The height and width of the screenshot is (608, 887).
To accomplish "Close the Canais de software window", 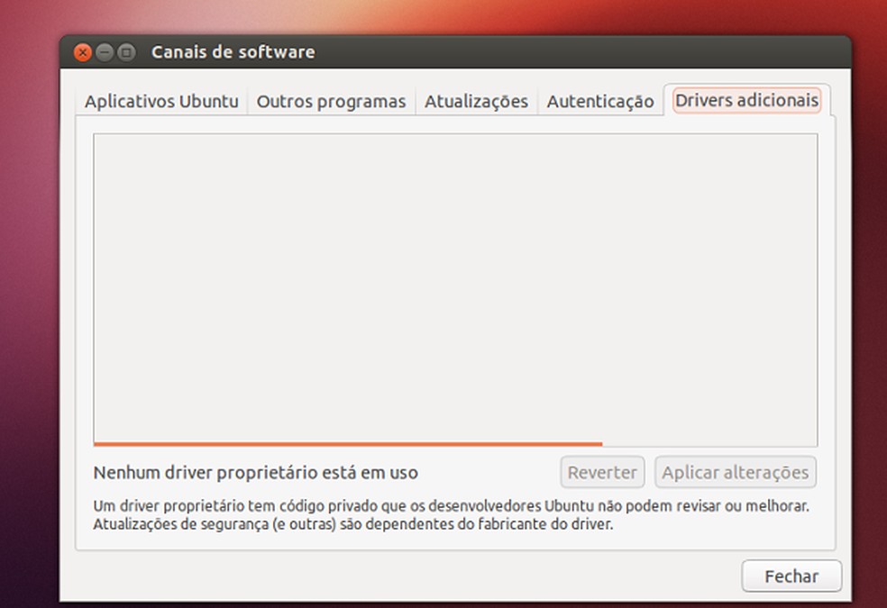I will click(x=83, y=52).
